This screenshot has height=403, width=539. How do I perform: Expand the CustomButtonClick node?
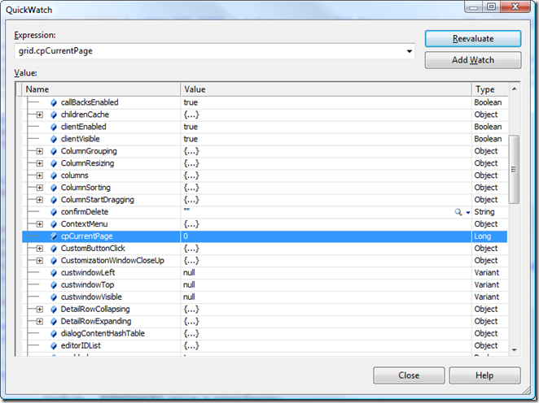tap(40, 249)
